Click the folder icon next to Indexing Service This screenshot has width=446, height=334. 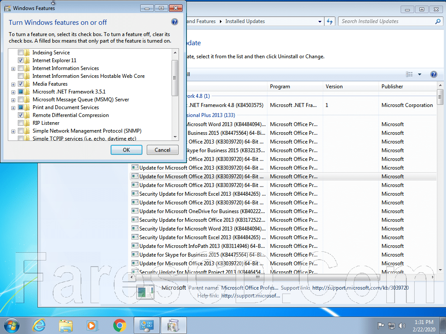click(x=27, y=53)
